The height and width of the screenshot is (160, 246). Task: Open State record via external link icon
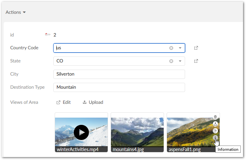click(196, 61)
